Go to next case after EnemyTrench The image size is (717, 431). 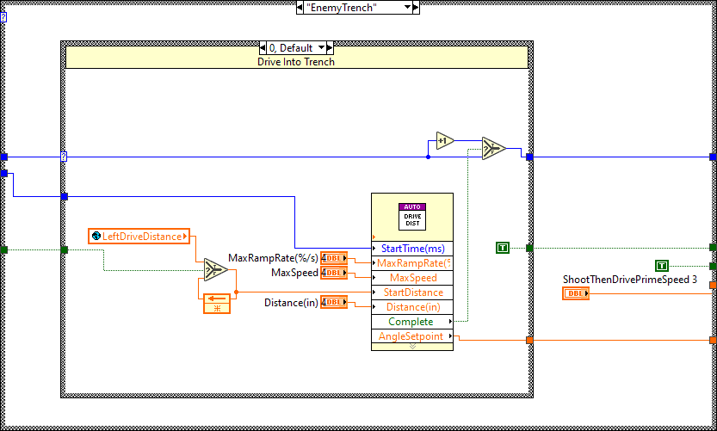415,7
